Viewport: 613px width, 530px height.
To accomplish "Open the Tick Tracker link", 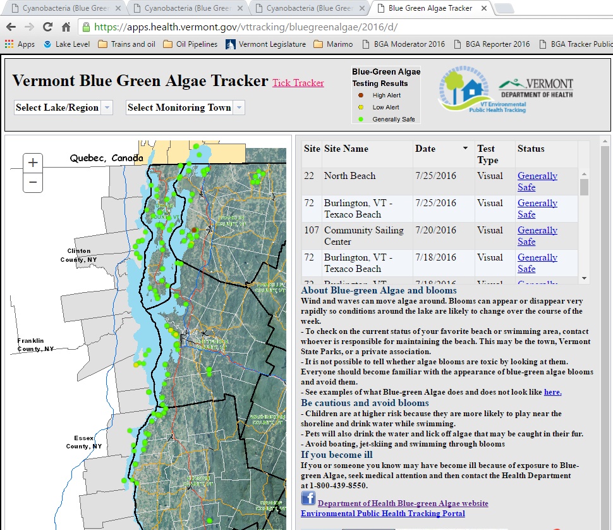I will [x=298, y=83].
